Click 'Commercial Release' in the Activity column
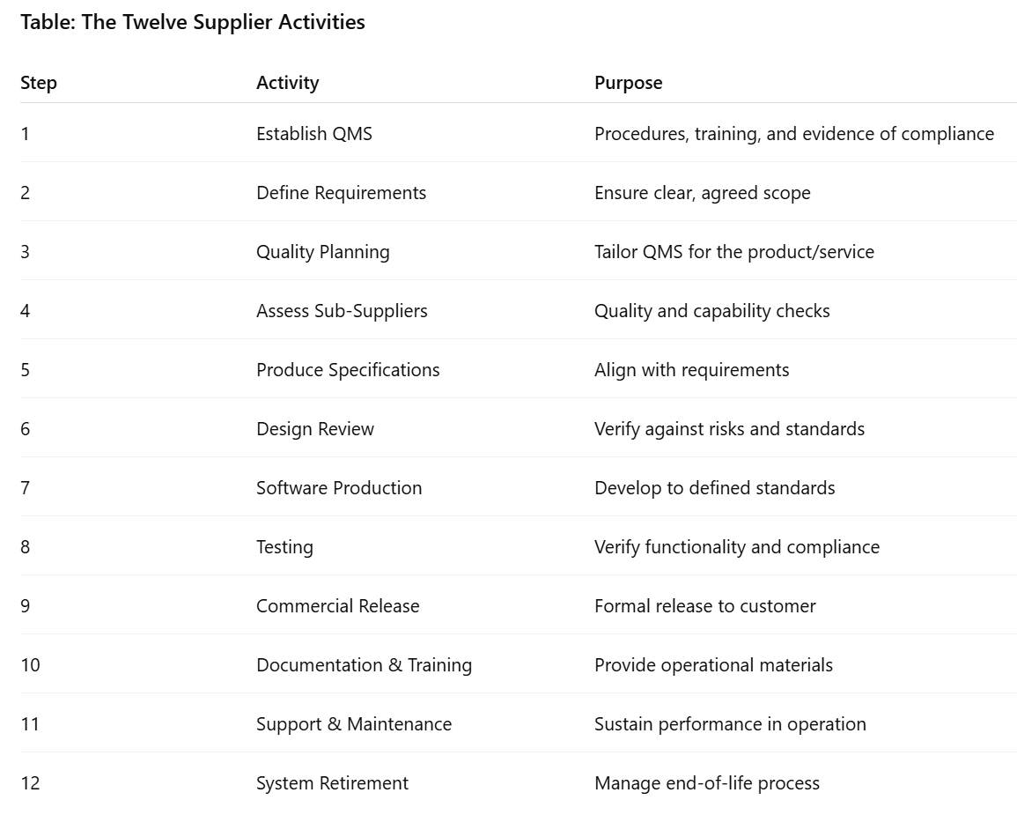 337,606
